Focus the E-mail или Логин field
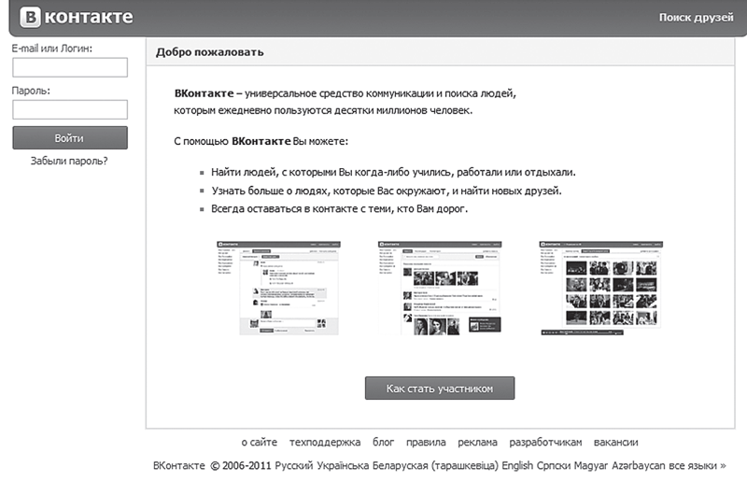 tap(70, 67)
